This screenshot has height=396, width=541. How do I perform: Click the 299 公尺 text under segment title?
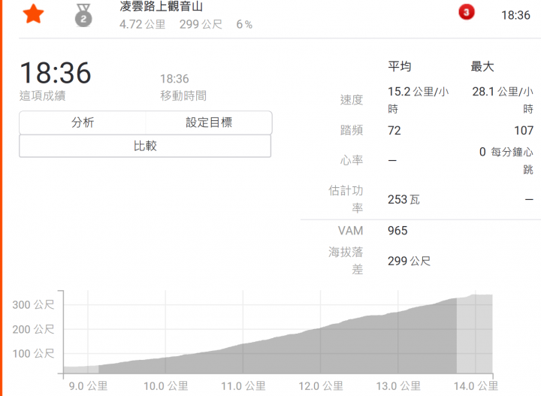(201, 24)
